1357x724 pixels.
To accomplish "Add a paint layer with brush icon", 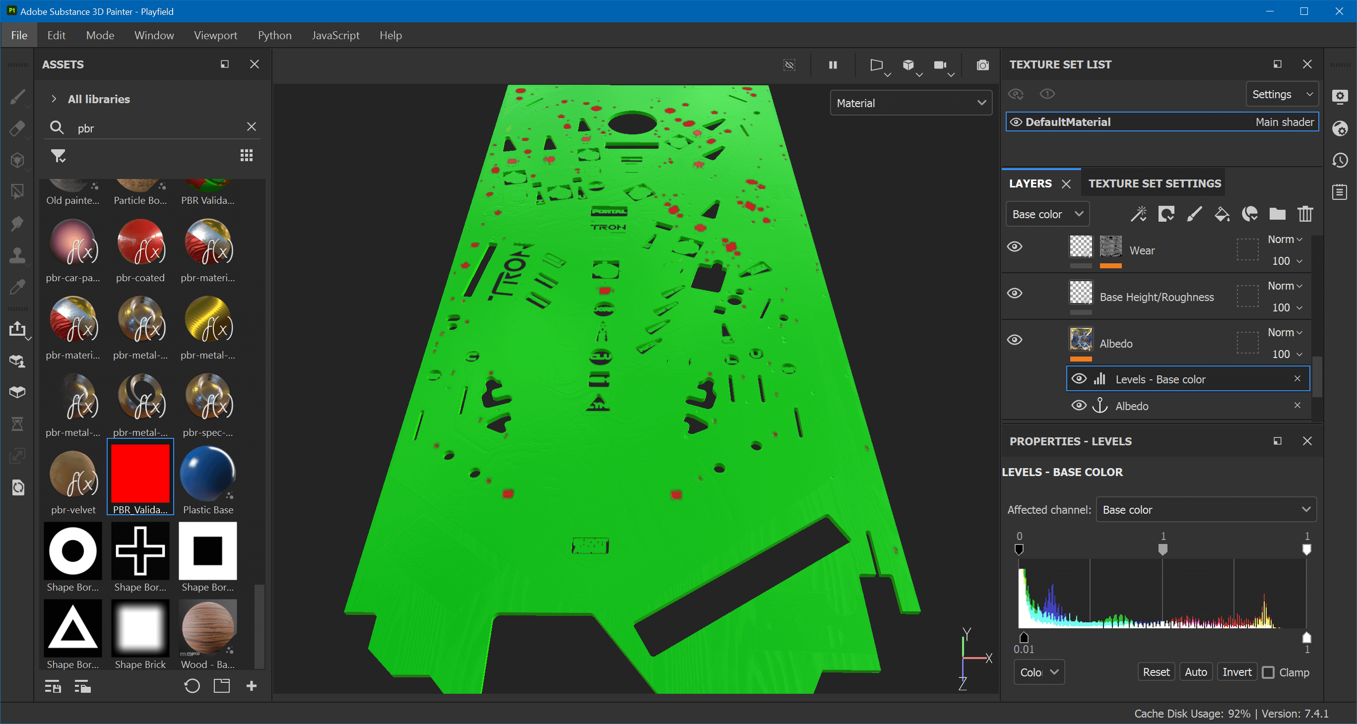I will point(1194,214).
